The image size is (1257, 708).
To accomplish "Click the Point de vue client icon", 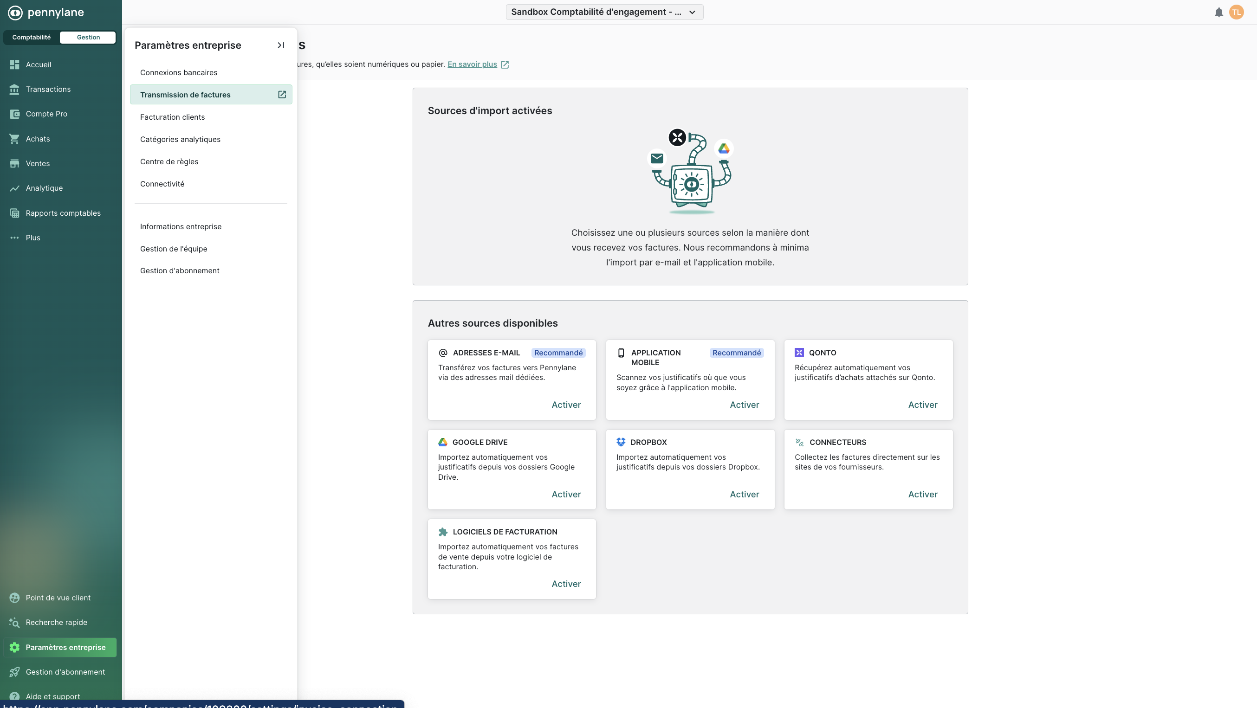I will tap(15, 598).
